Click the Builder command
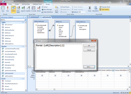 coord(63,12)
